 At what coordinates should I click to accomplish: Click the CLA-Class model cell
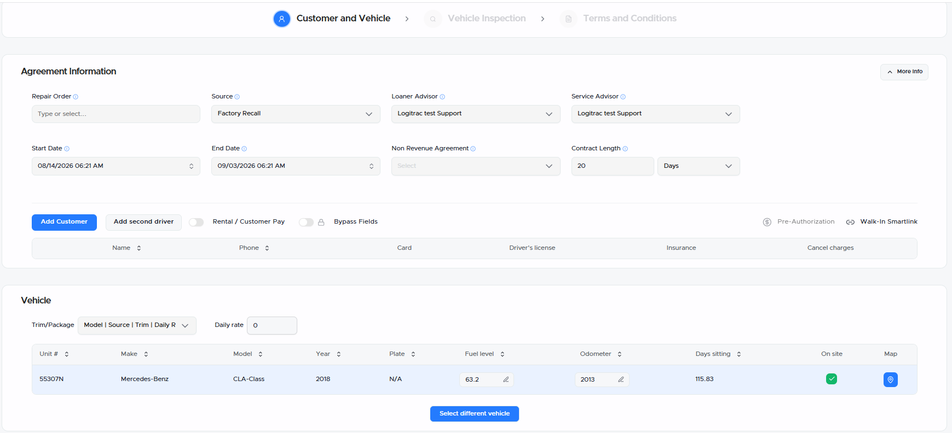(249, 379)
